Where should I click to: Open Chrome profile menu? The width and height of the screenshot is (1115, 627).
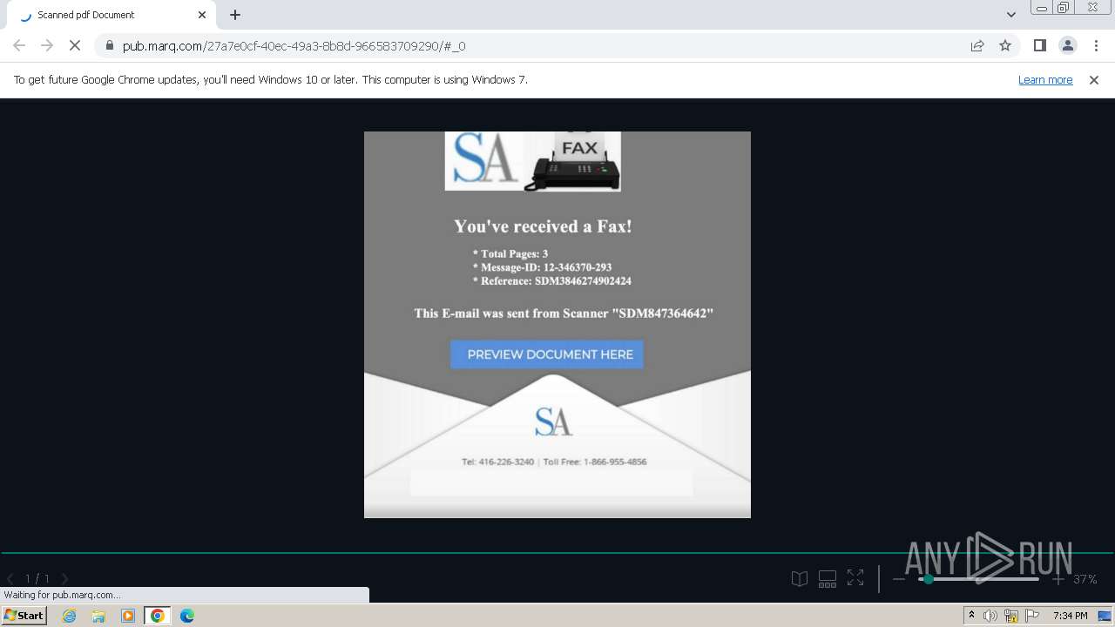click(x=1067, y=45)
